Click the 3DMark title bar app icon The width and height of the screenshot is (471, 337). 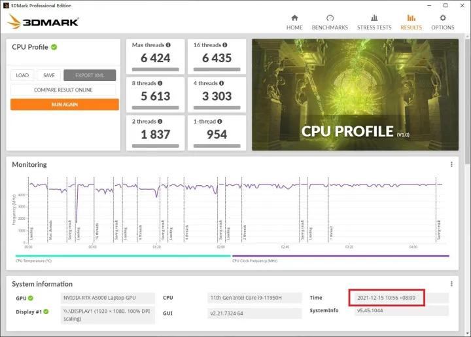point(6,5)
